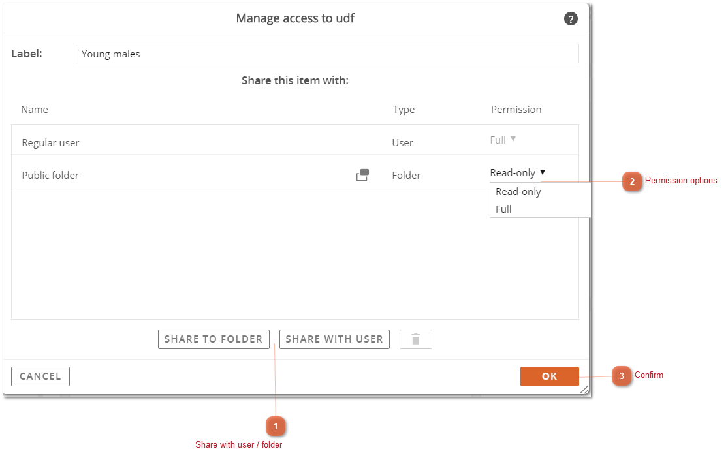Click the Permission column header
This screenshot has width=728, height=460.
(516, 110)
